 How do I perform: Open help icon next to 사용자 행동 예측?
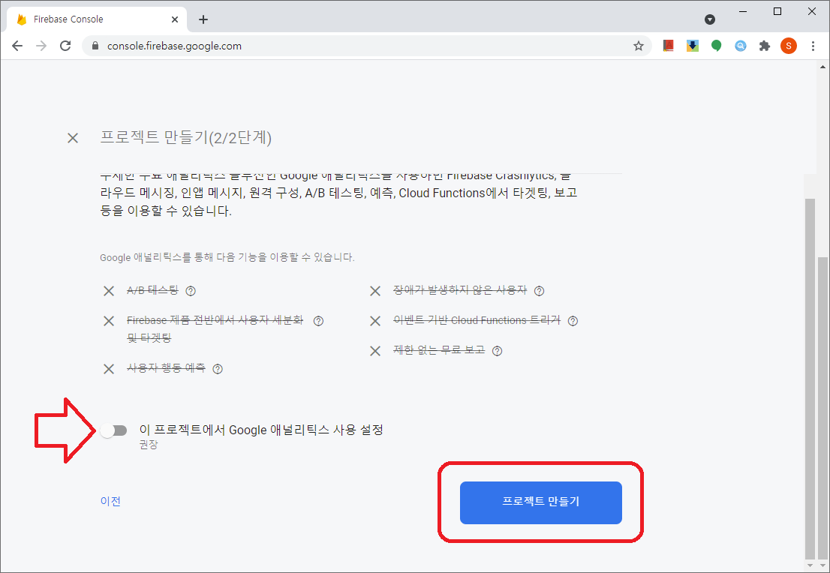[x=218, y=369]
